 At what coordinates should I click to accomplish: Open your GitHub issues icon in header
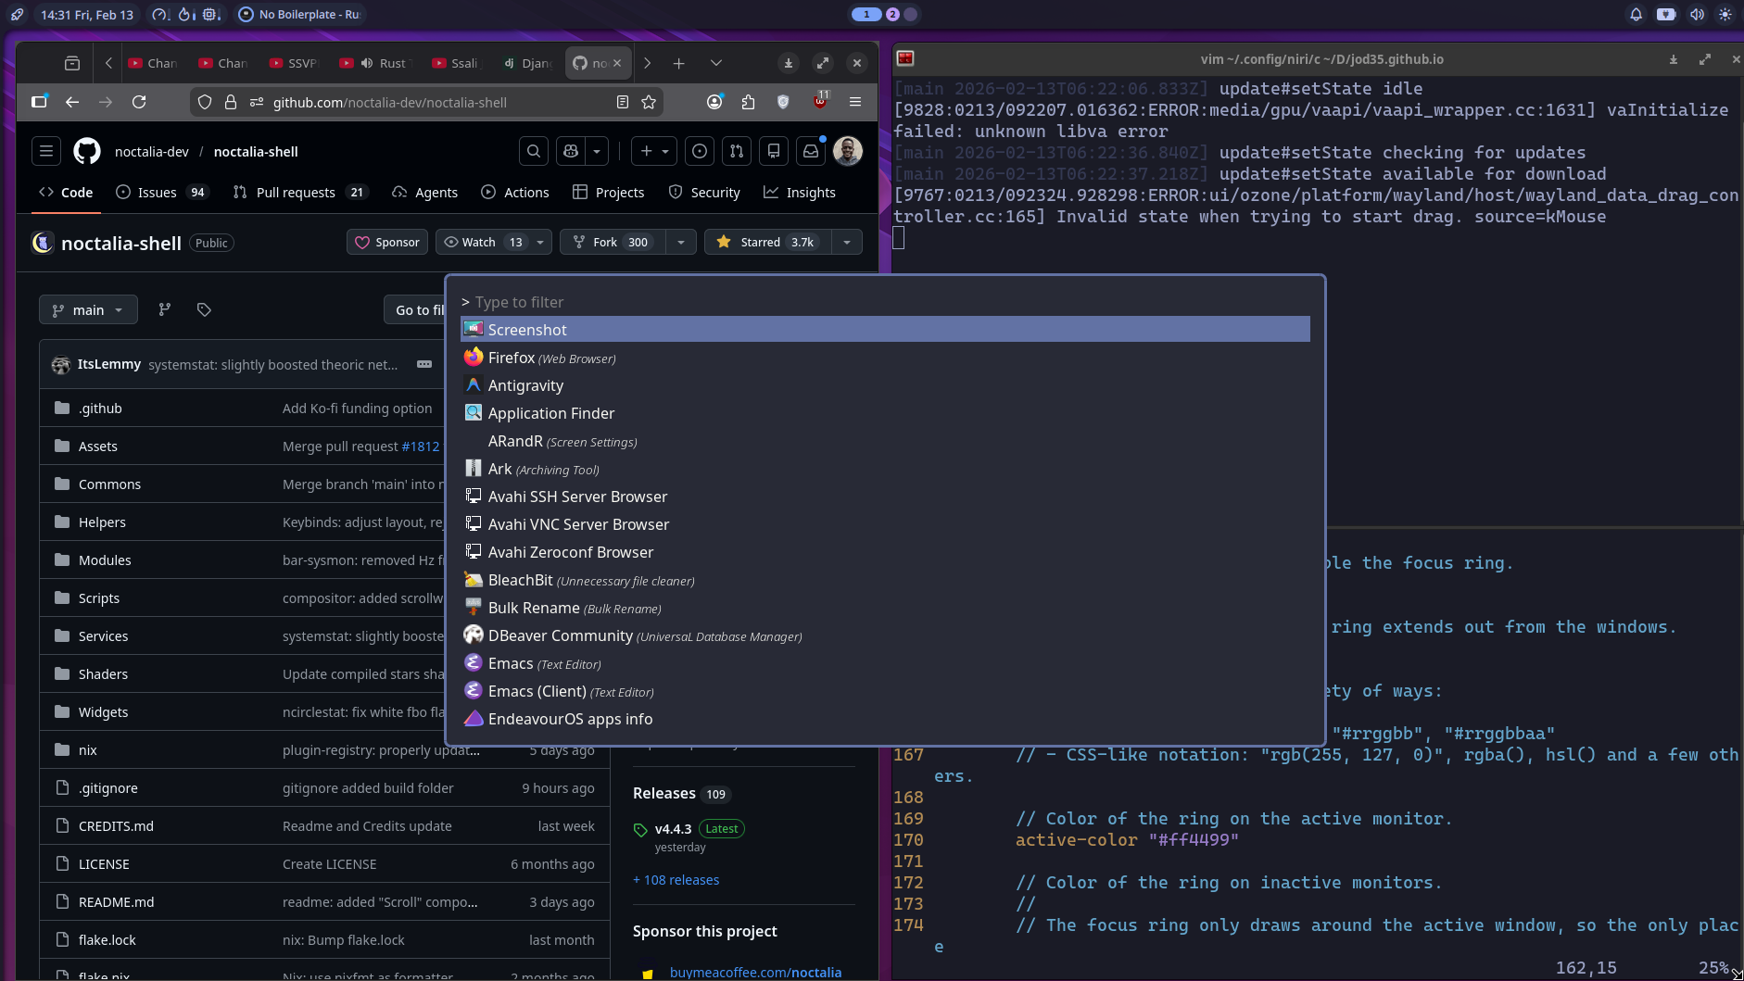coord(700,151)
